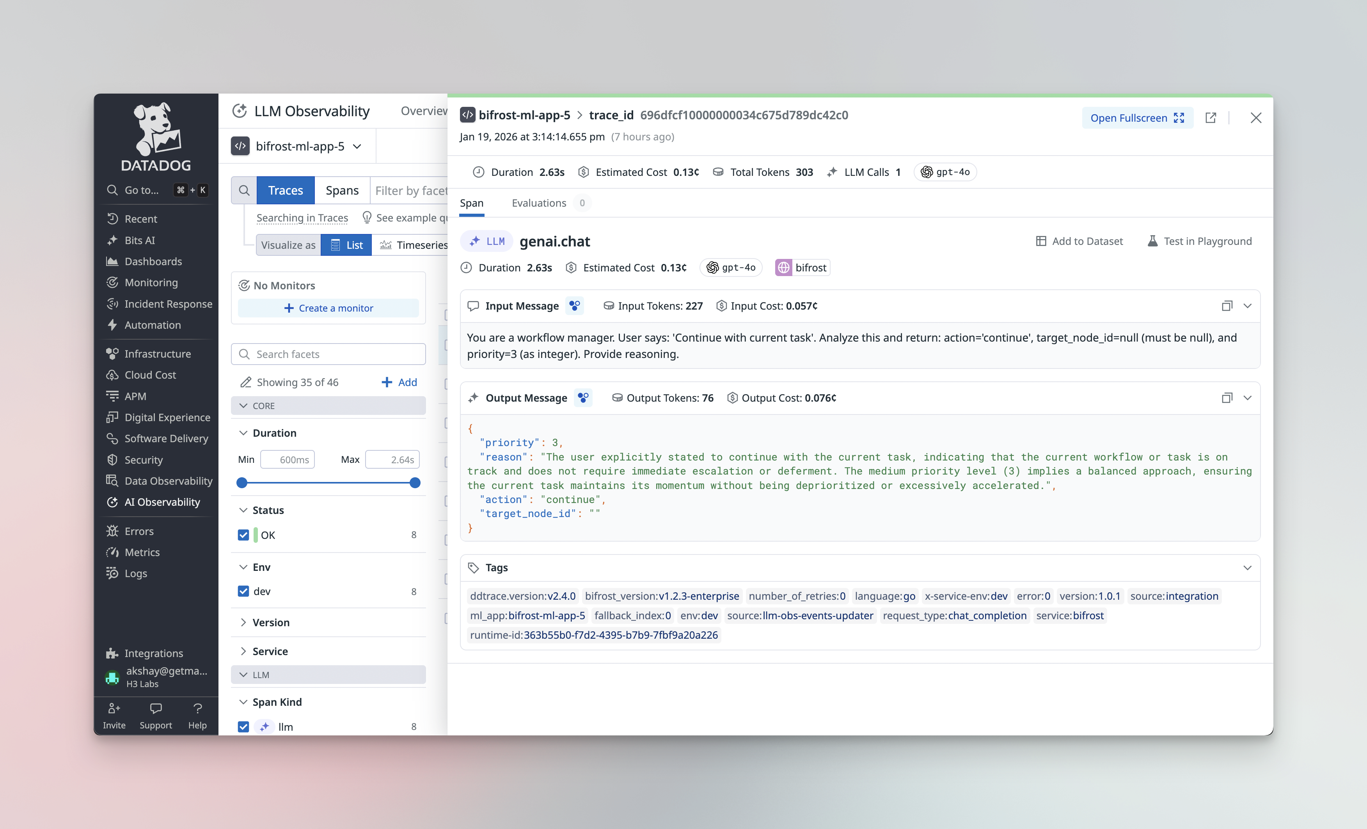Open Cloud Cost in the sidebar
This screenshot has width=1367, height=829.
150,375
